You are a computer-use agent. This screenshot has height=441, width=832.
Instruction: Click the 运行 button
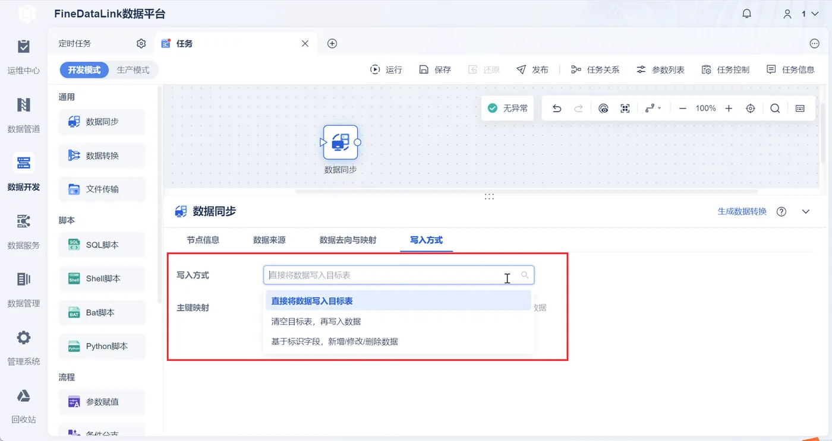386,69
